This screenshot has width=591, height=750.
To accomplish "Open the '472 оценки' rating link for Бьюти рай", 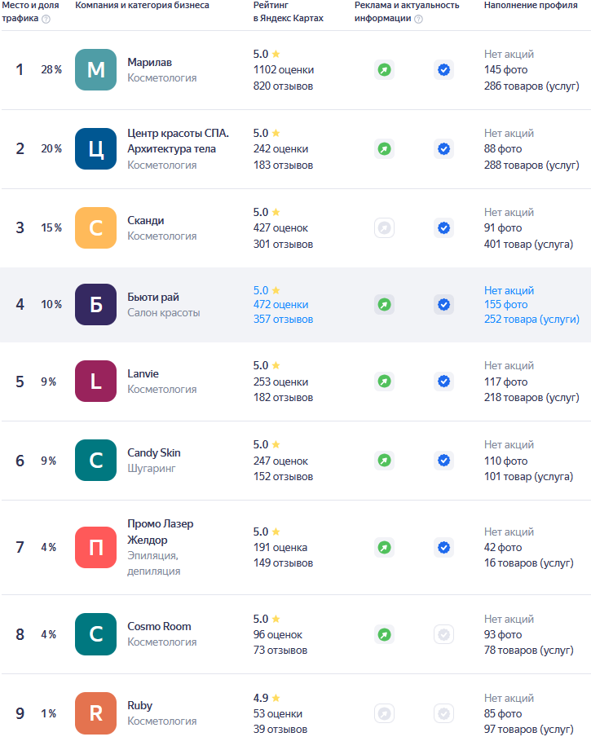I will (280, 305).
